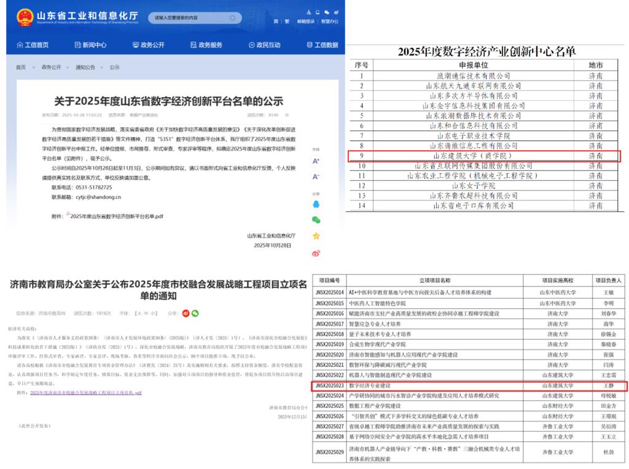Viewport: 629px width, 469px height.
Task: Click project number JNSX2025029
Action: 330,452
